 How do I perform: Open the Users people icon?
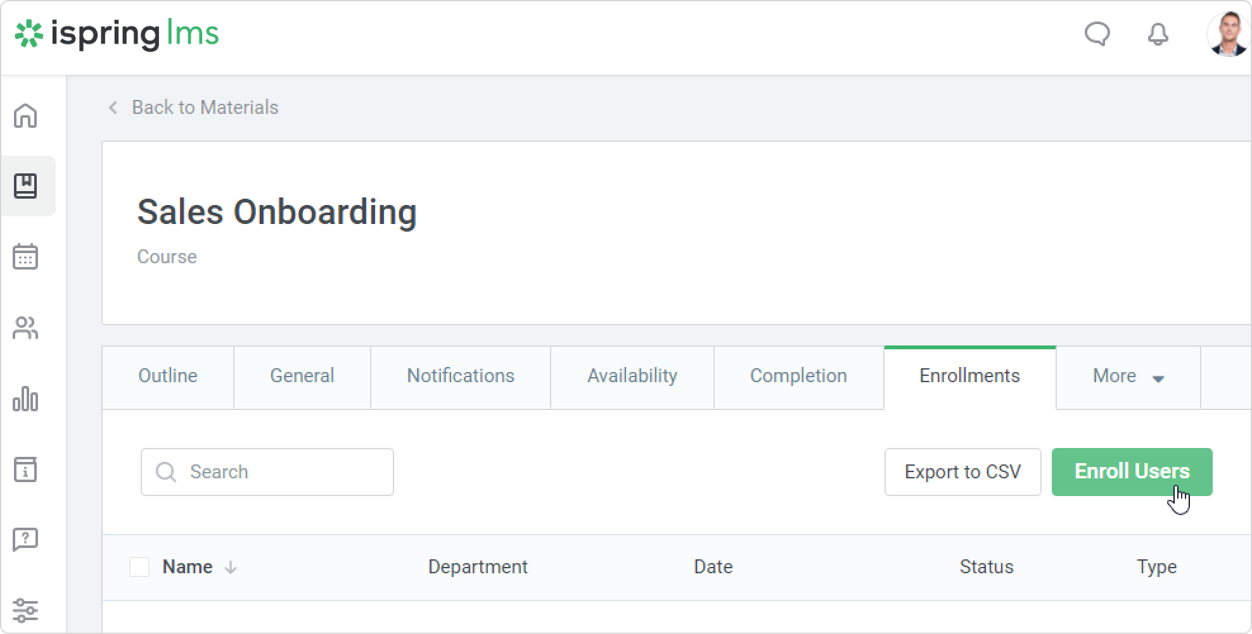[x=25, y=328]
